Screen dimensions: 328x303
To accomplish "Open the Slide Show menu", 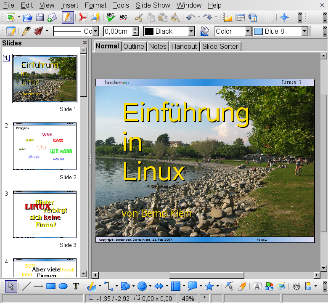I will [153, 5].
